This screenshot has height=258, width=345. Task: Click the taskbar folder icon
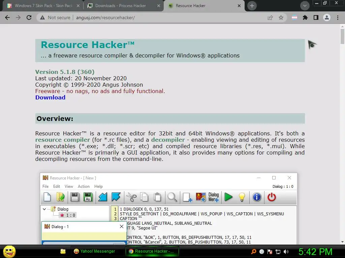pyautogui.click(x=63, y=251)
